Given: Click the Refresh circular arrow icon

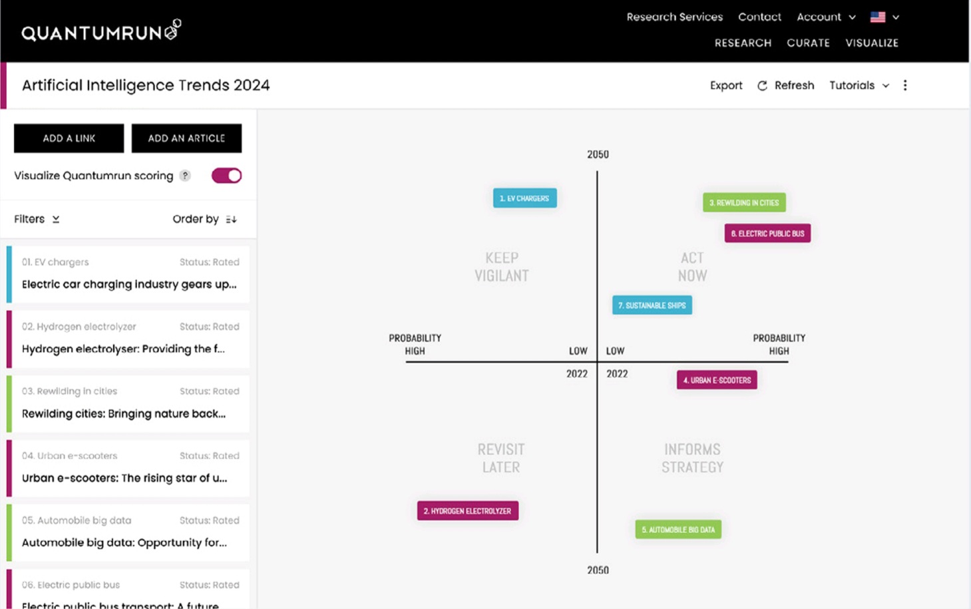Looking at the screenshot, I should [762, 86].
